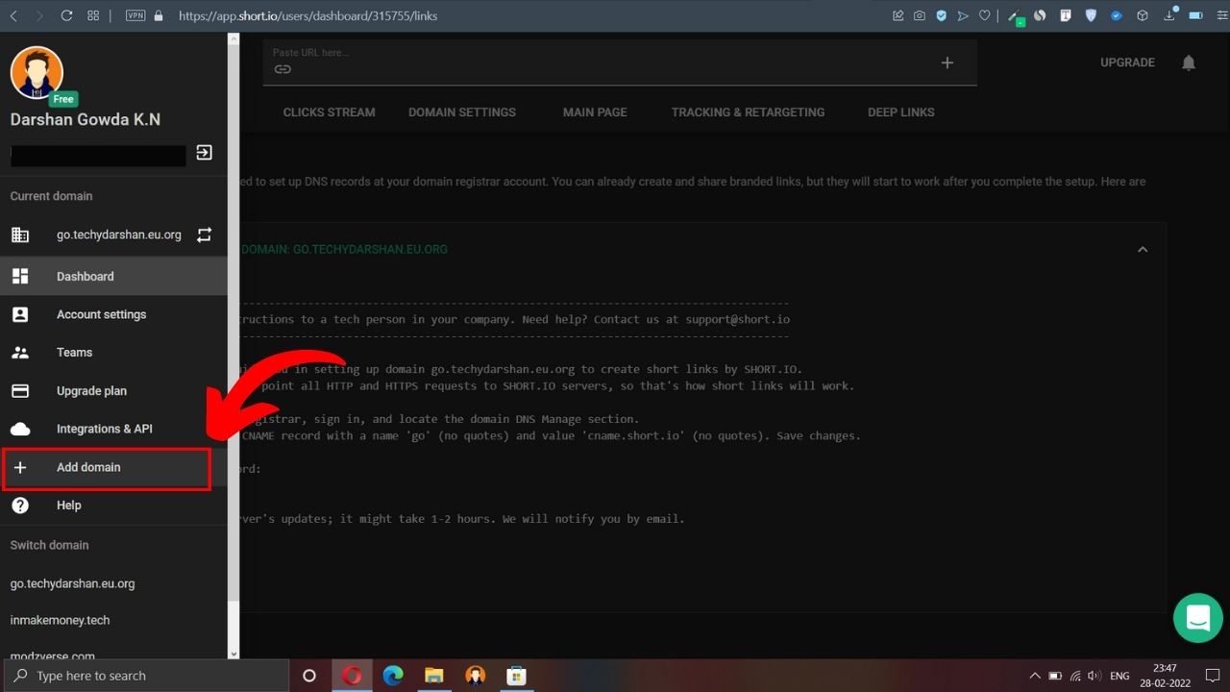Viewport: 1230px width, 692px height.
Task: Click the snapshot camera icon in the browser toolbar
Action: click(x=920, y=15)
